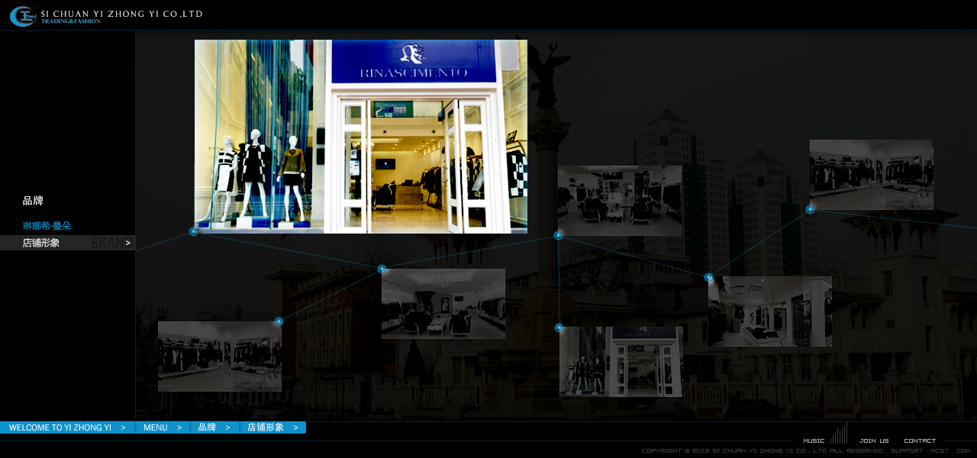Select the 品牌 breadcrumb tab
Screen dimensions: 977x458
214,427
